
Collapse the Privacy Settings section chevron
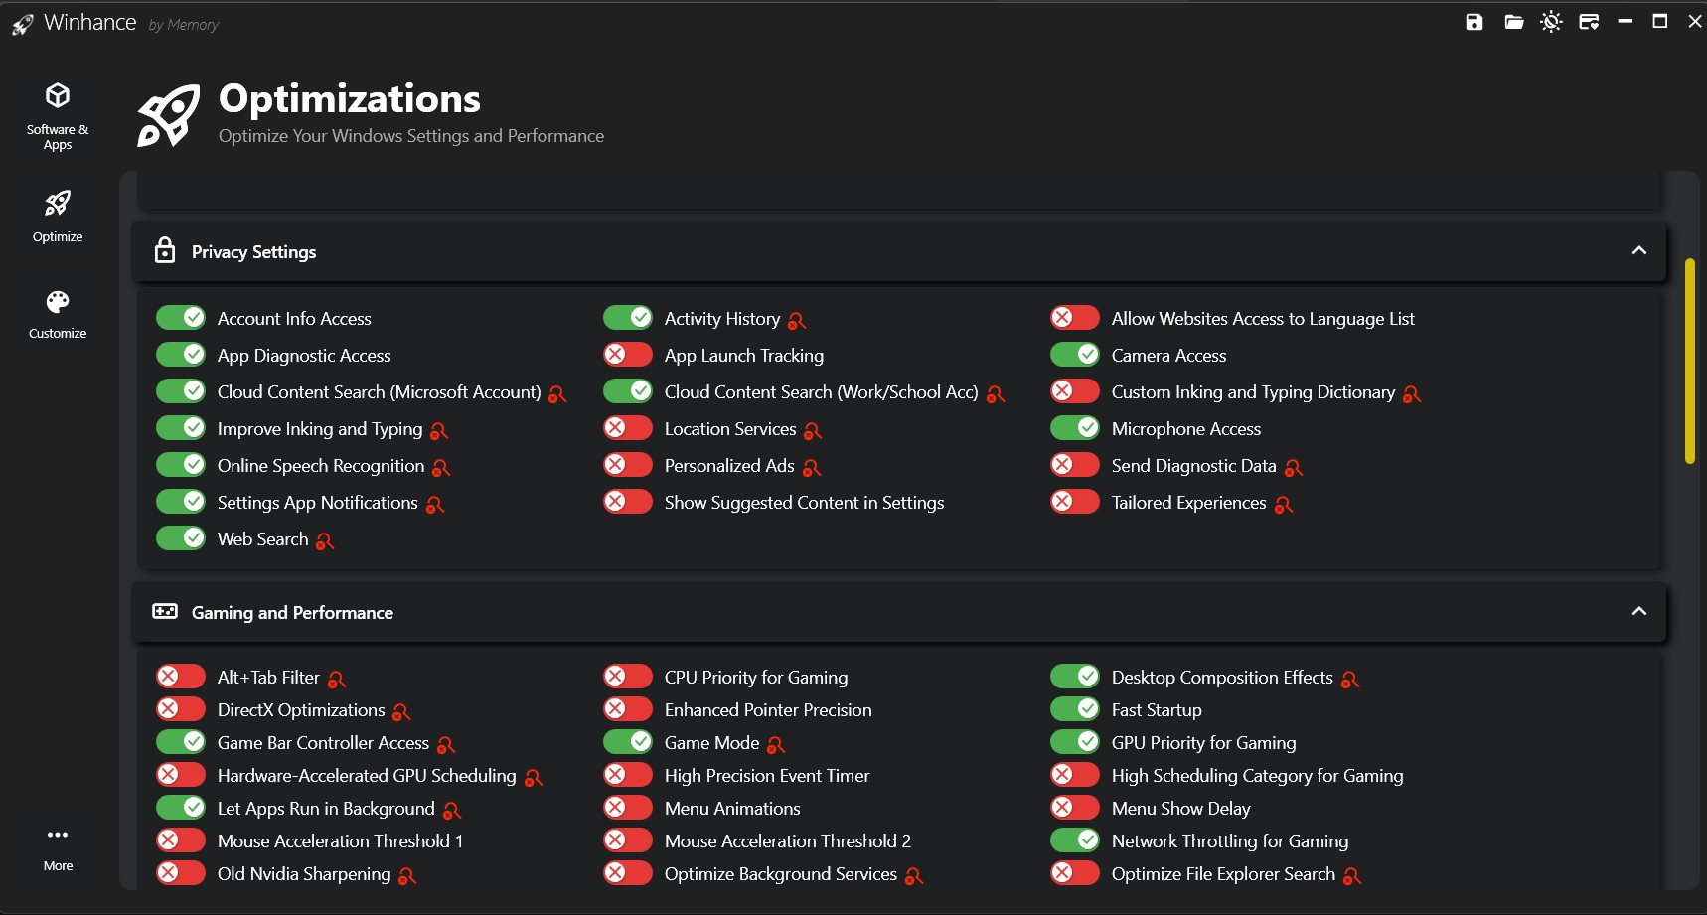[x=1638, y=251]
